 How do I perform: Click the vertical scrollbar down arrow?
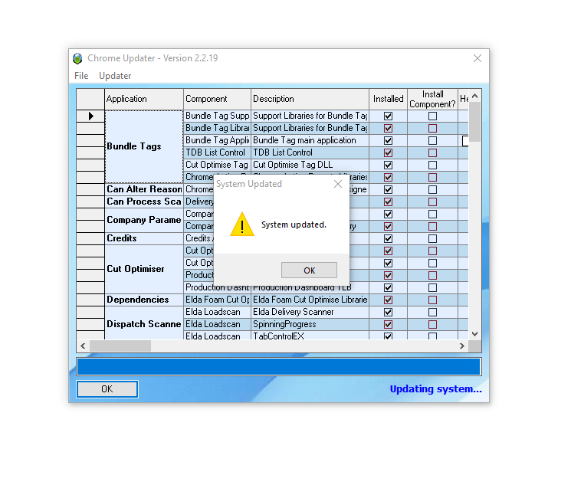(474, 333)
